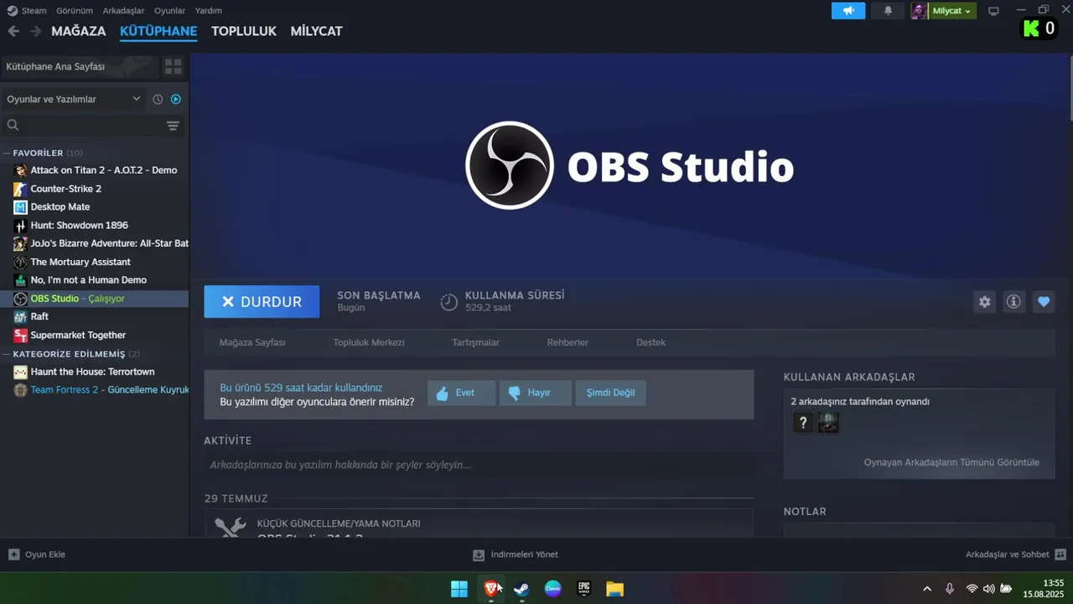The image size is (1073, 604).
Task: Open the Milycat account dropdown
Action: [951, 10]
